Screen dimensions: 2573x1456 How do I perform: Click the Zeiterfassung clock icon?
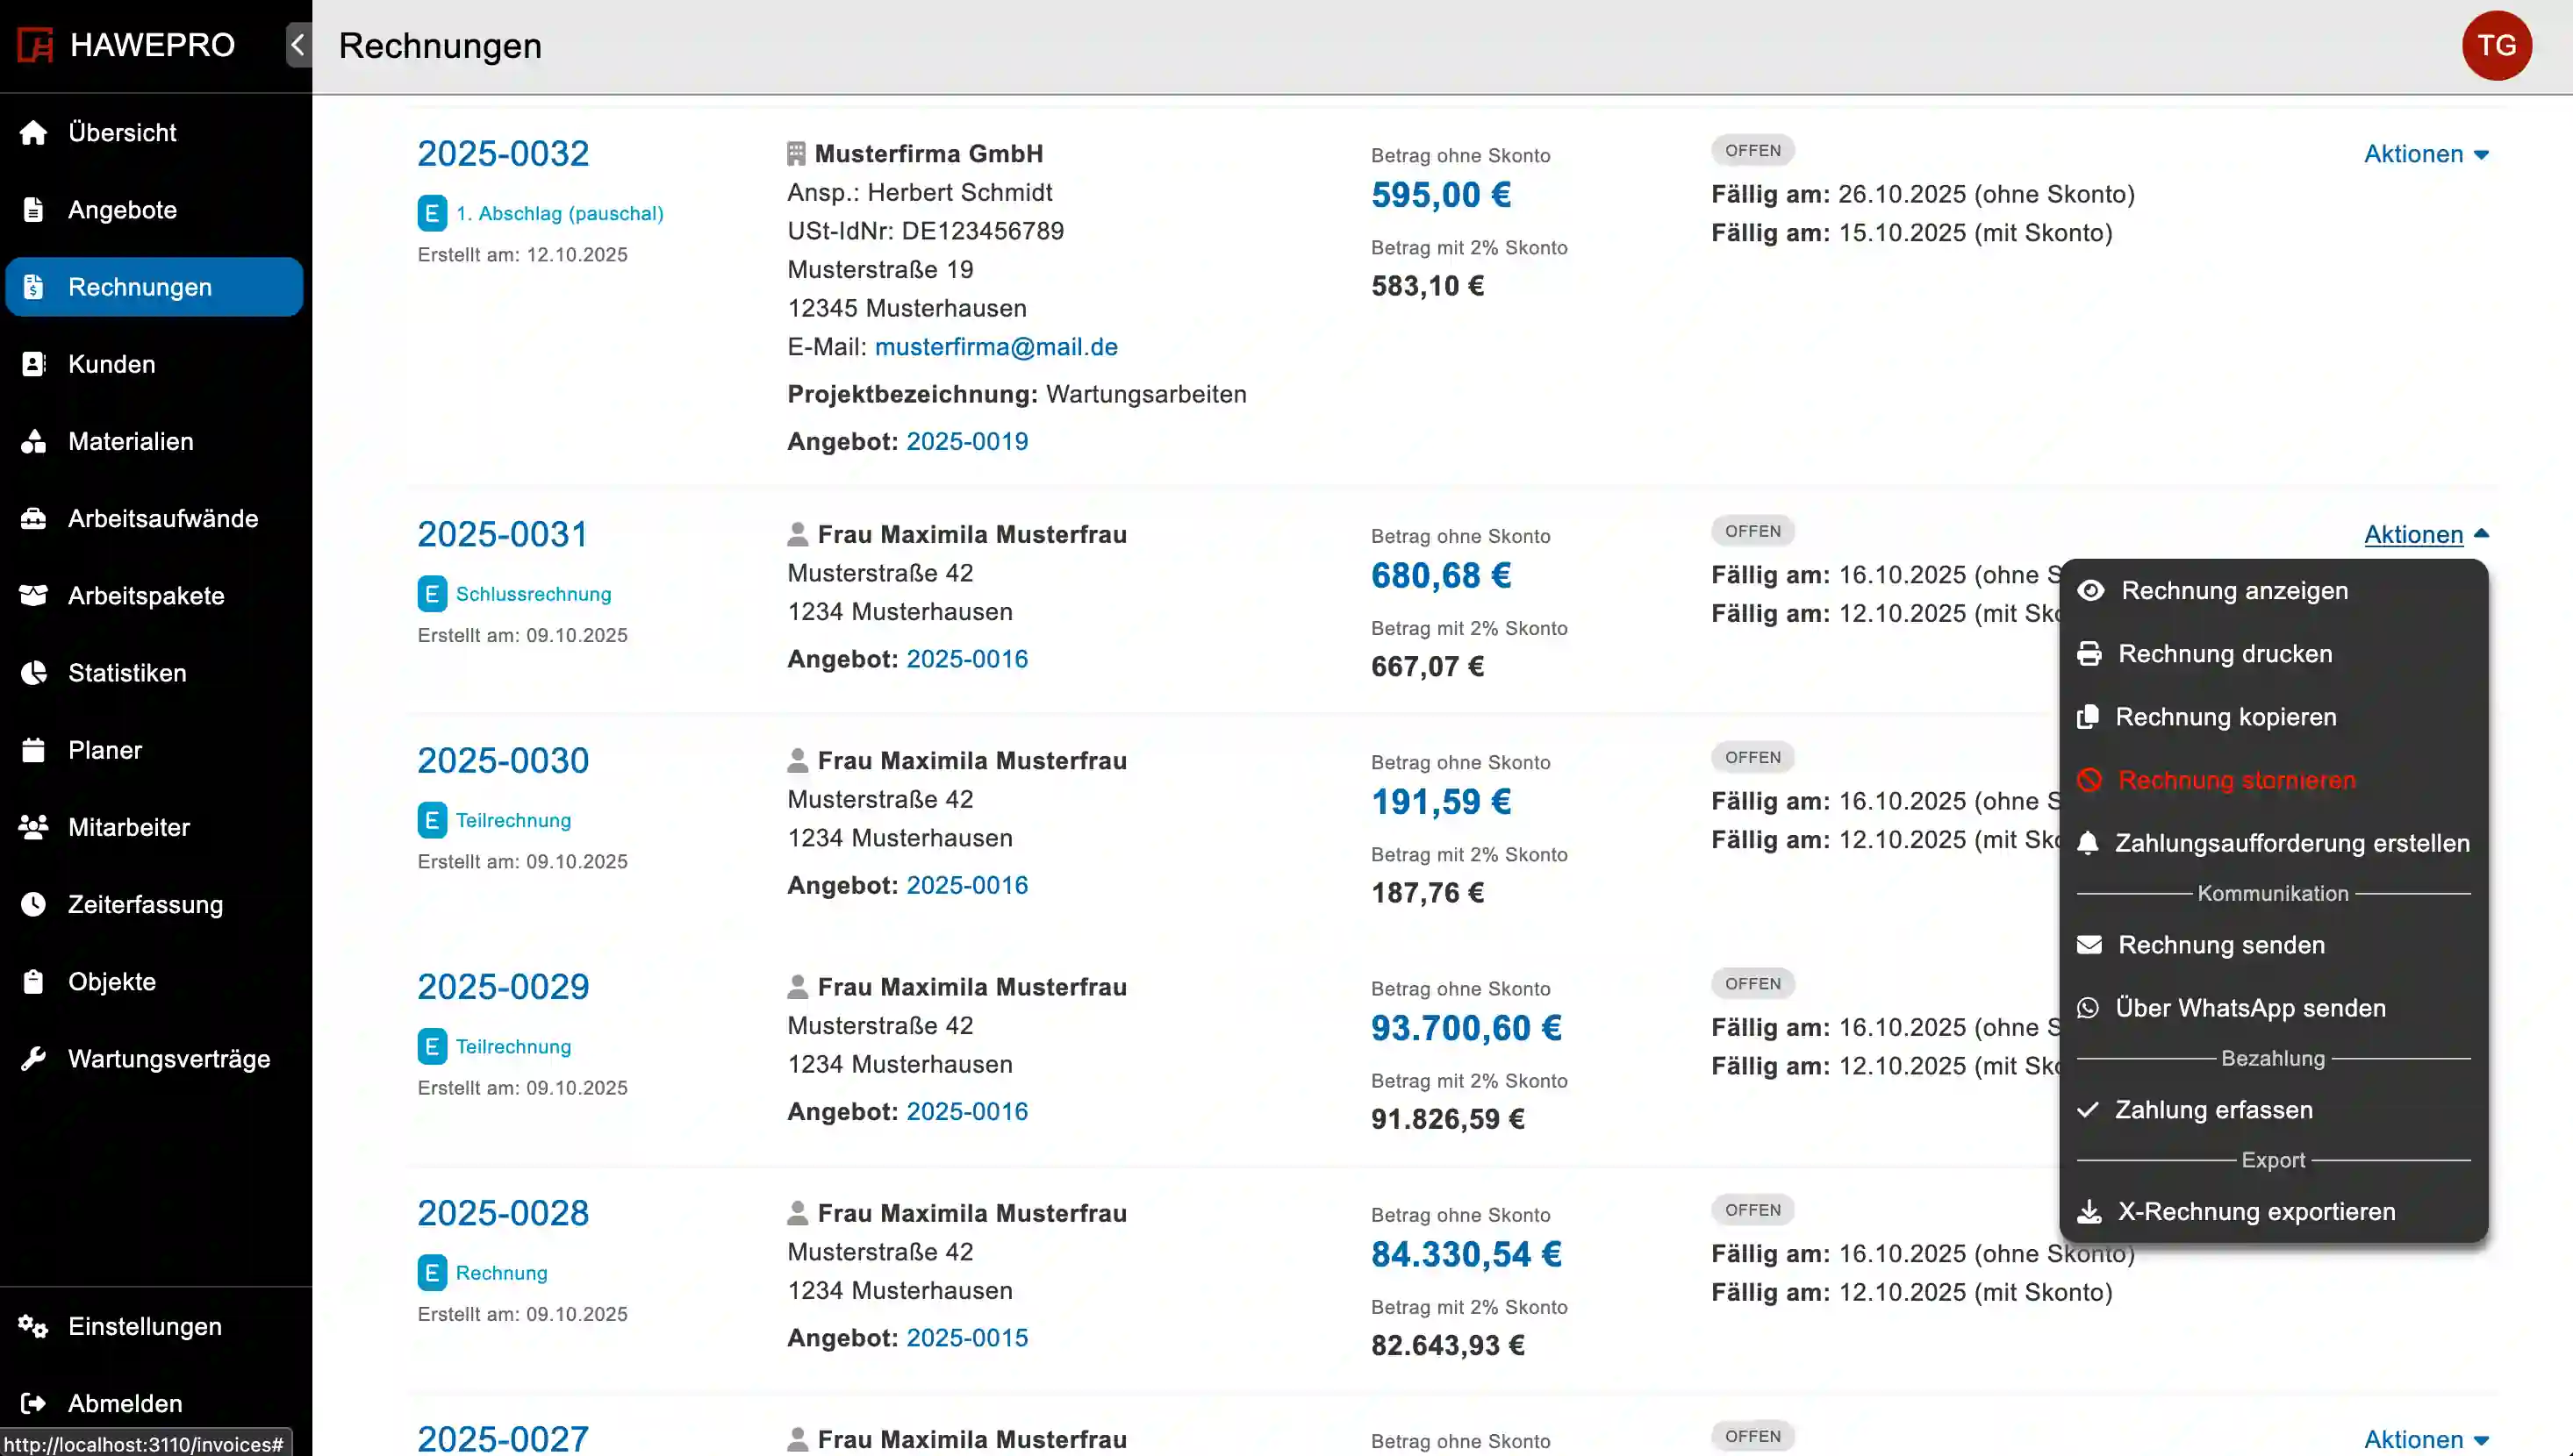(x=34, y=905)
